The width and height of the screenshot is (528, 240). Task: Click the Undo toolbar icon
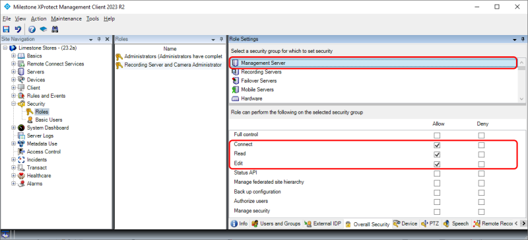click(18, 29)
